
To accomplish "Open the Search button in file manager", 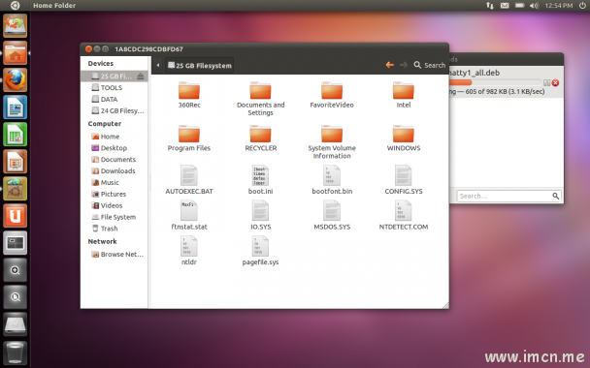I will 430,65.
